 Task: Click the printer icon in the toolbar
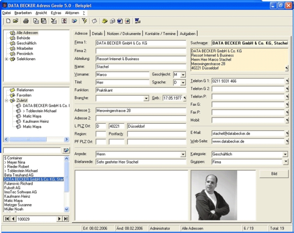pos(26,21)
